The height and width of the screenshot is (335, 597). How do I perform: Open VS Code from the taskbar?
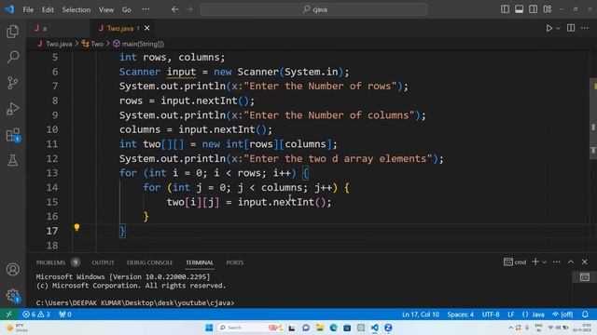click(x=375, y=328)
